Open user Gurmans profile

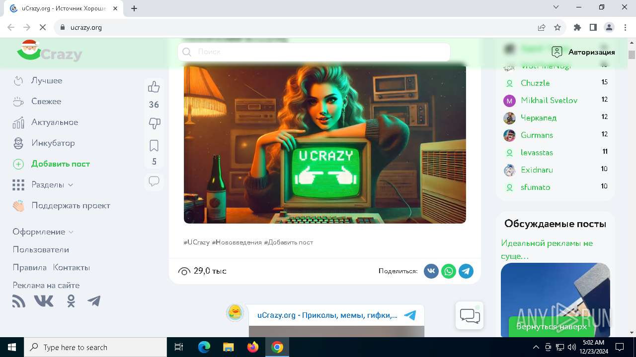click(x=537, y=135)
